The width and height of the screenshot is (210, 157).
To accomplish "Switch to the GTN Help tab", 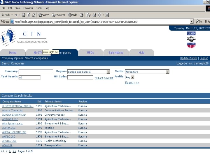I will [x=141, y=53].
